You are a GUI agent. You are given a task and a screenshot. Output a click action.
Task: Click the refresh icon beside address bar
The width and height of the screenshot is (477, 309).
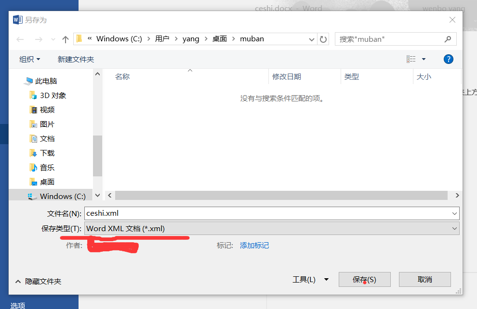click(323, 39)
